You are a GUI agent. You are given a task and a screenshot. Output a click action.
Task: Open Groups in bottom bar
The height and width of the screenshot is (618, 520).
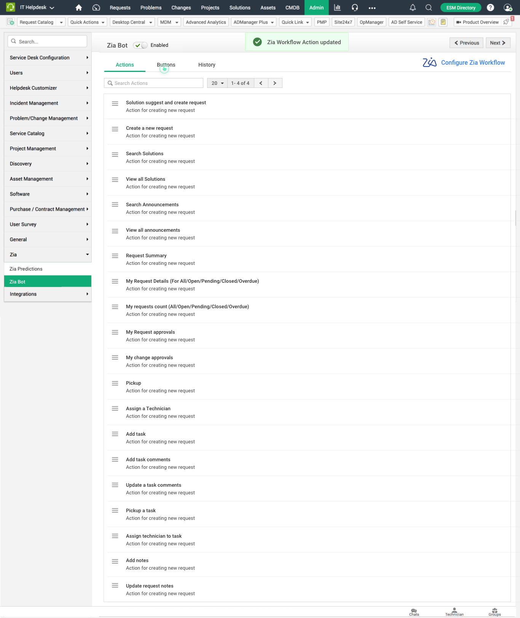click(495, 612)
